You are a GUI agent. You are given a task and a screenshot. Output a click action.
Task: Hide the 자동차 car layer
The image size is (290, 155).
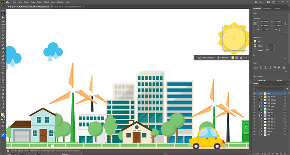254,131
